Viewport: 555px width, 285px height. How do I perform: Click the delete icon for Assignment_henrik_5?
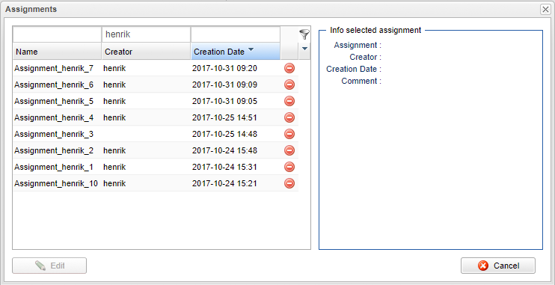click(289, 101)
